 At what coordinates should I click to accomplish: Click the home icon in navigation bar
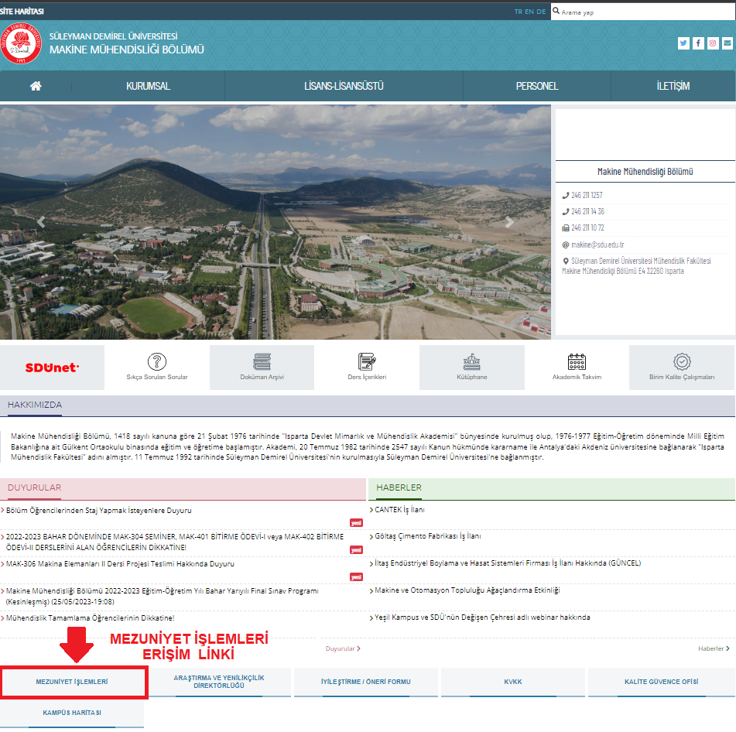coord(36,86)
